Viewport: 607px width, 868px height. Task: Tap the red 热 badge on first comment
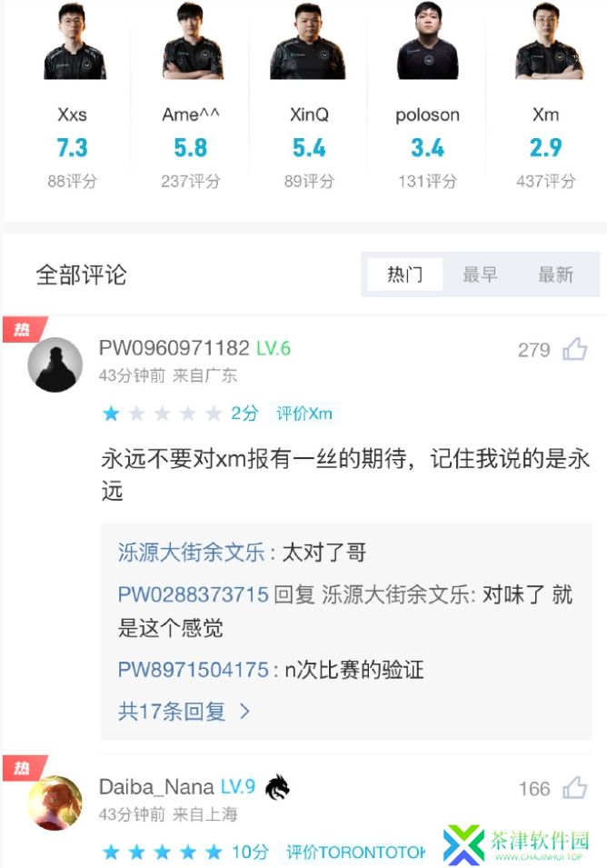click(24, 329)
